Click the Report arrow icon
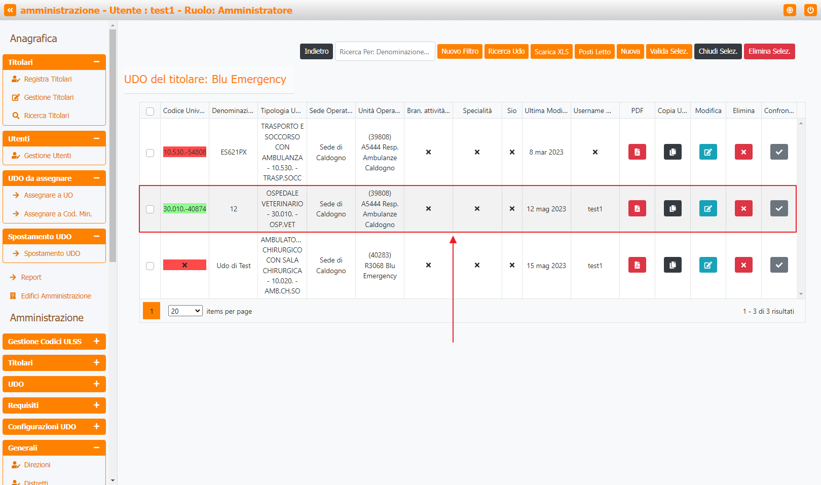 pos(13,277)
